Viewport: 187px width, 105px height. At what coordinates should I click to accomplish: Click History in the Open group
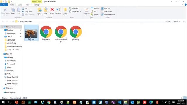click(95, 14)
